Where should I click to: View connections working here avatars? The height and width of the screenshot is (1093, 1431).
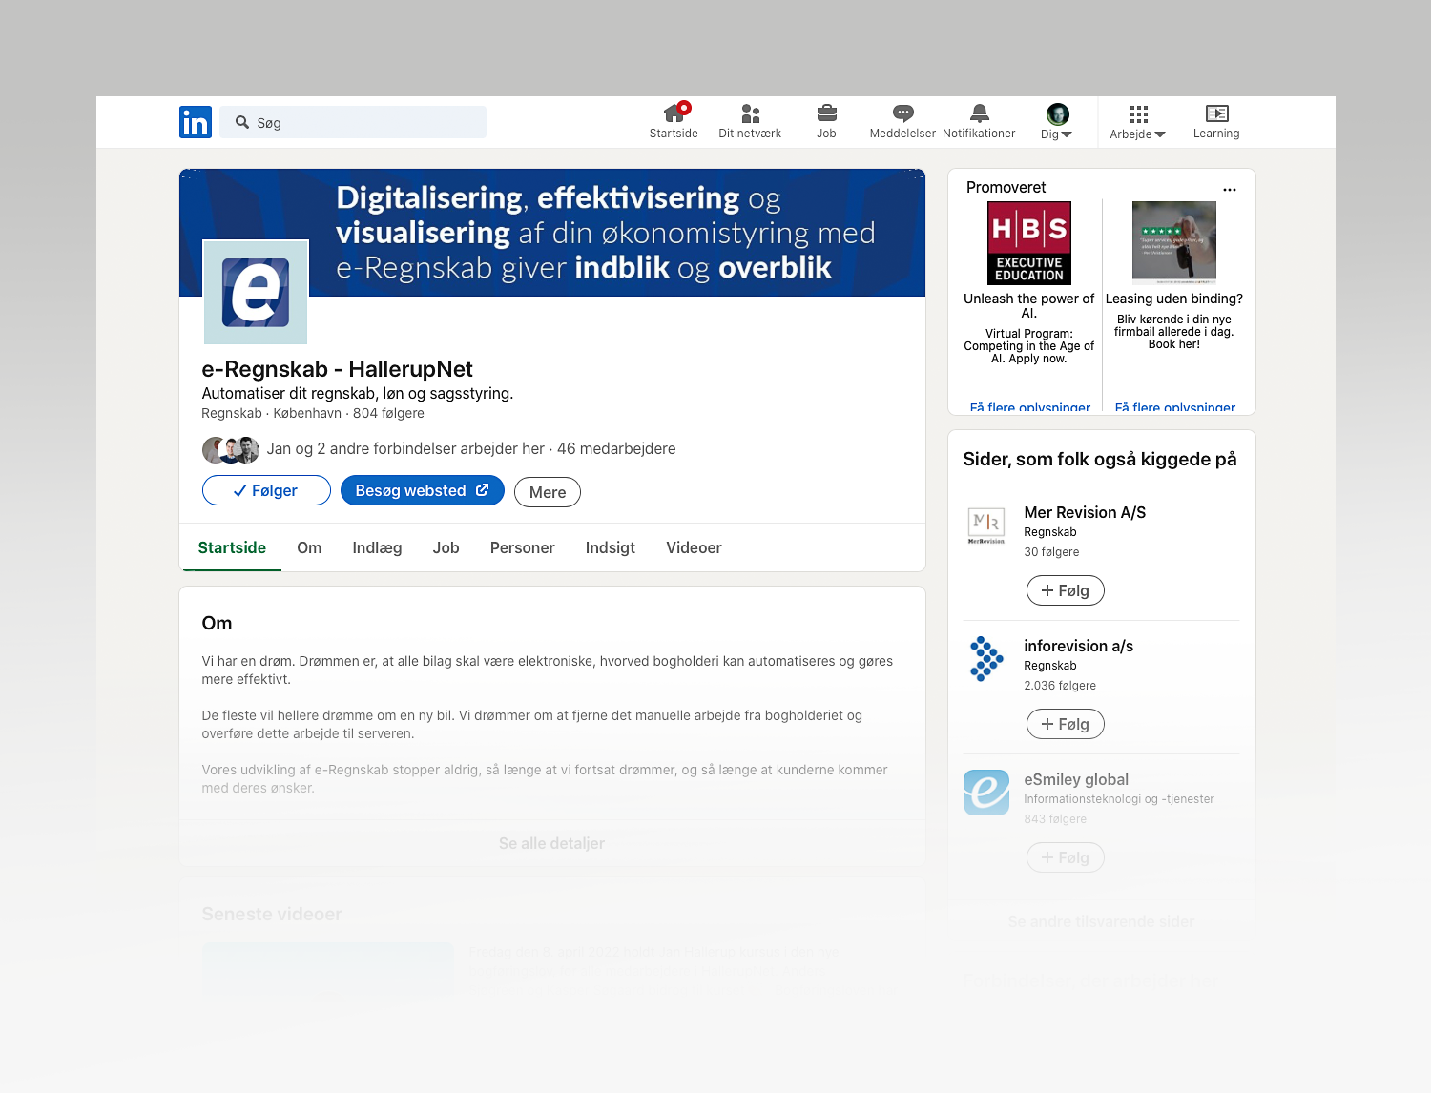click(x=231, y=449)
